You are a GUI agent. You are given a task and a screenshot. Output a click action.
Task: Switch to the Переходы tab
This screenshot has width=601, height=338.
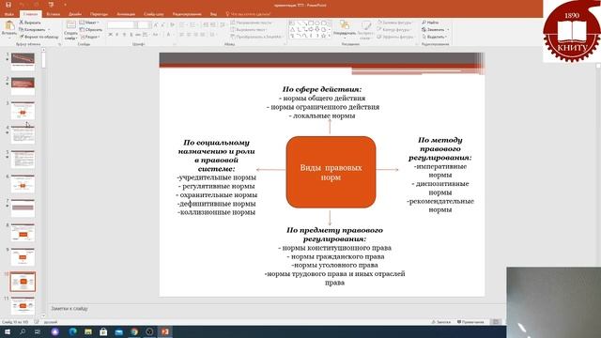[x=99, y=14]
